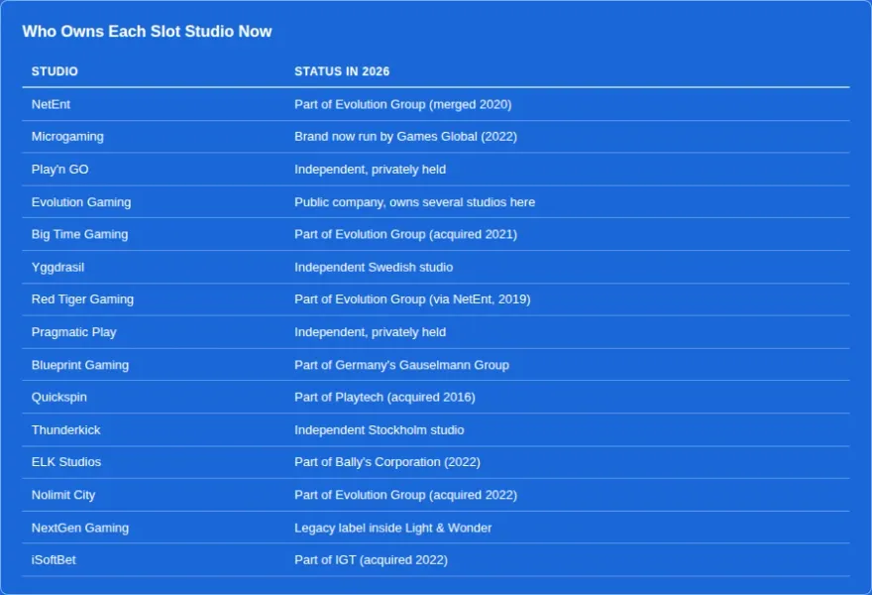The image size is (872, 595).
Task: Click 'Part of Evolution Group (acquired 2021)'
Action: [406, 234]
